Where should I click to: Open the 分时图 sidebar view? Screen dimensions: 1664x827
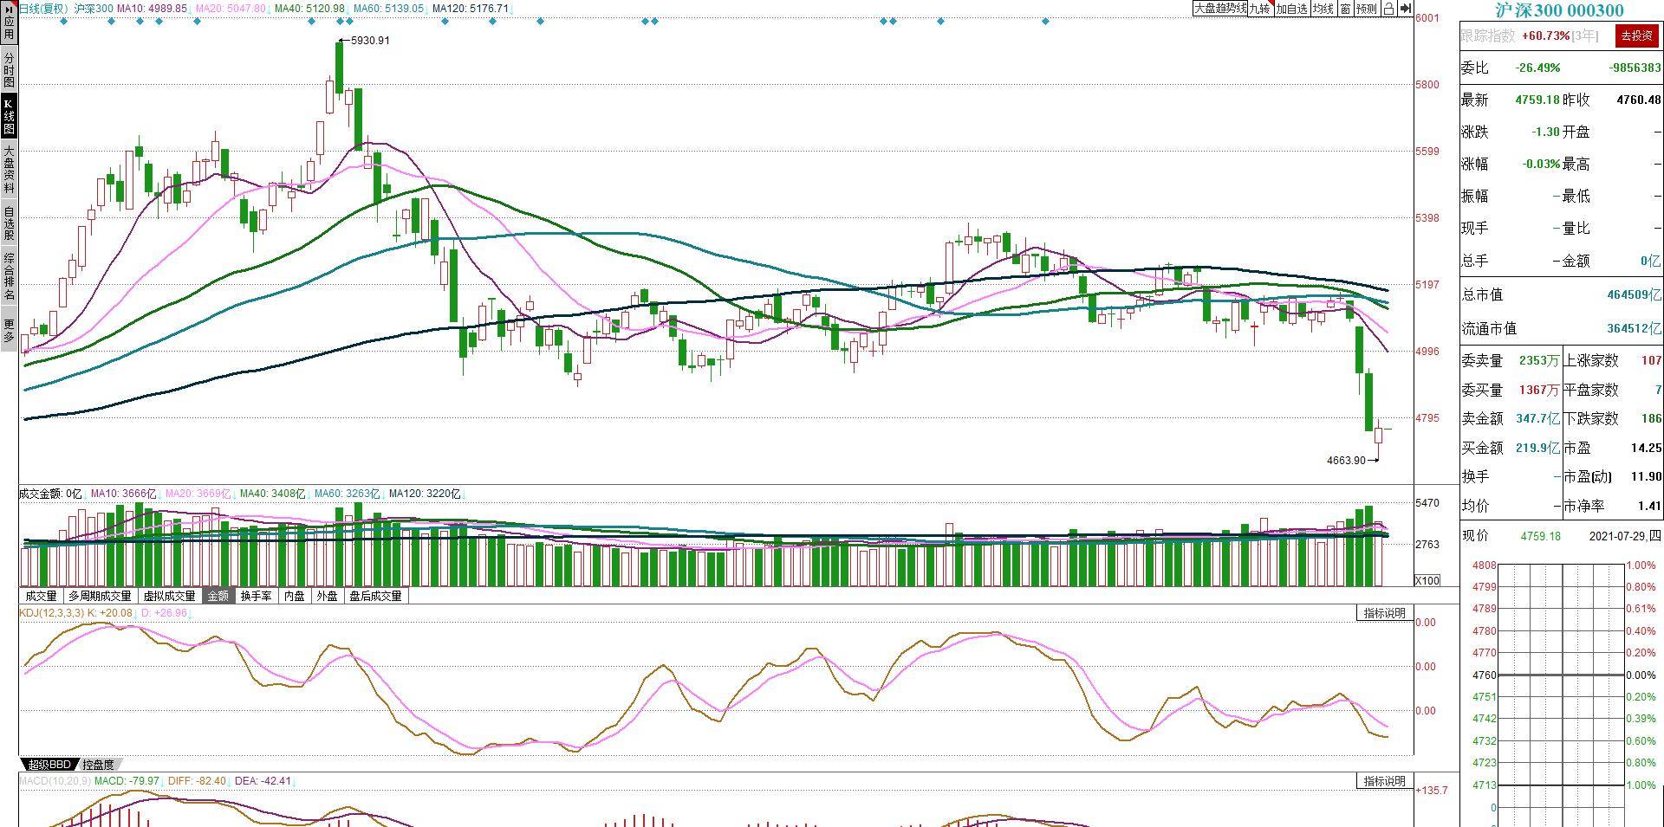click(9, 69)
